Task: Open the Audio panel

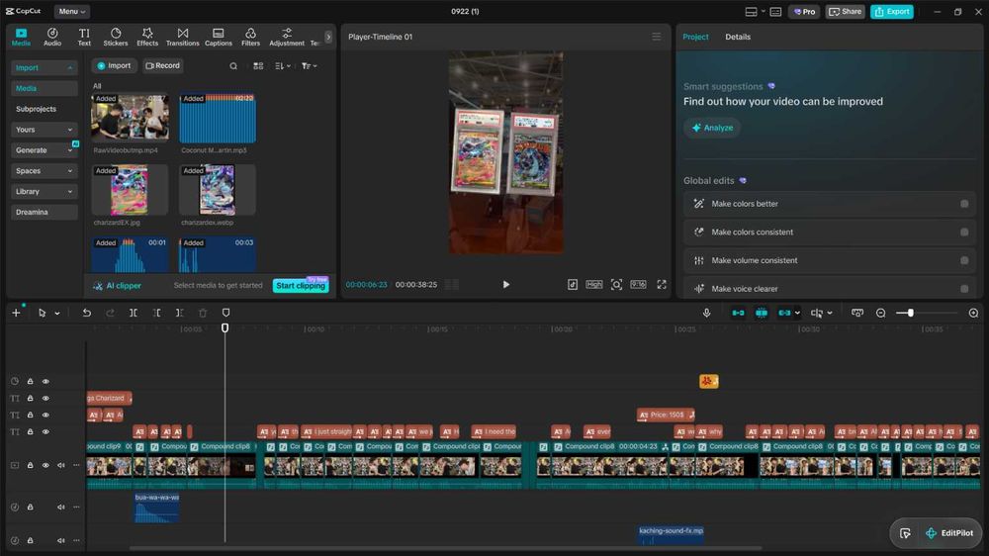Action: coord(52,37)
